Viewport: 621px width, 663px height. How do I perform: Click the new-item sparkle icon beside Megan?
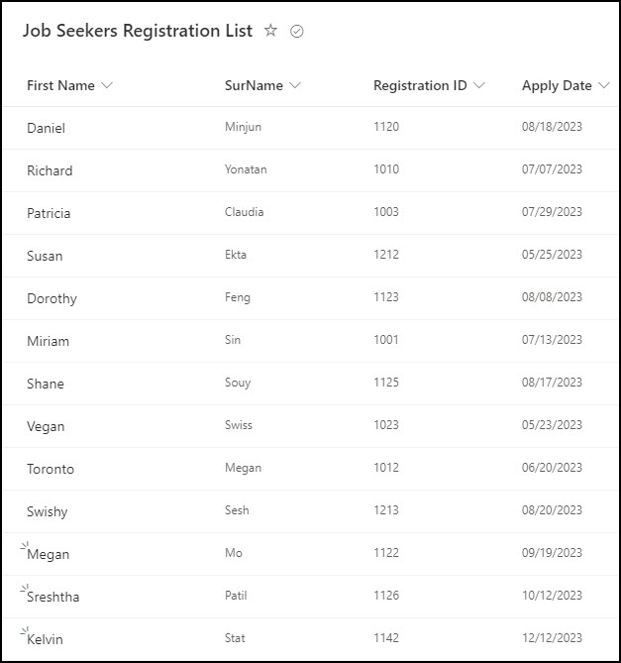coord(24,545)
